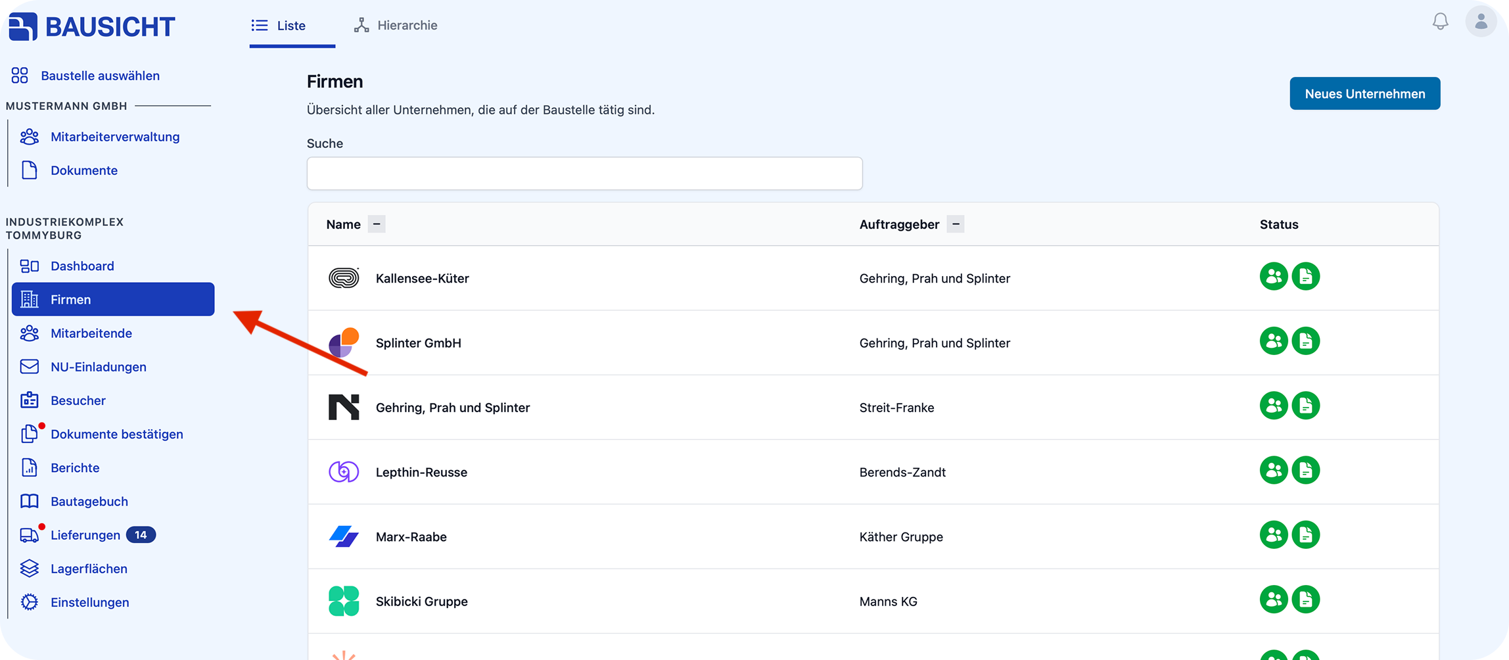Open the Kallensee-Küter company name
1509x660 pixels.
point(423,278)
